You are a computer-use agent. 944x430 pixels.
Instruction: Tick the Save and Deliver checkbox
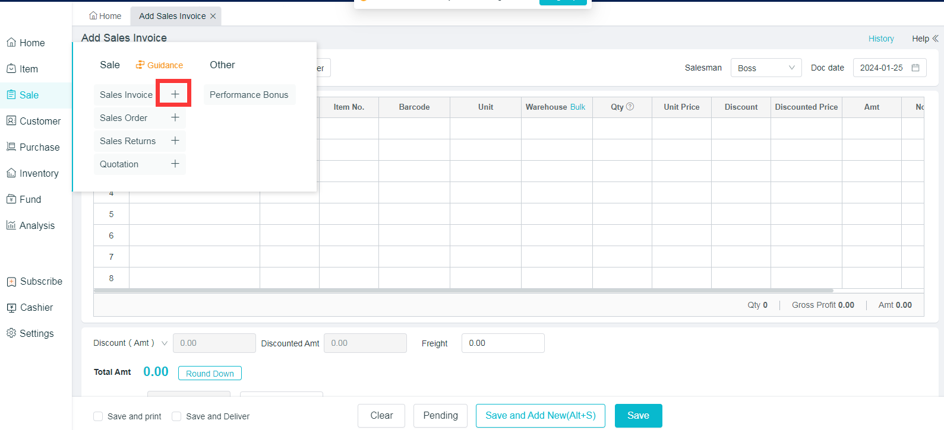click(x=176, y=416)
